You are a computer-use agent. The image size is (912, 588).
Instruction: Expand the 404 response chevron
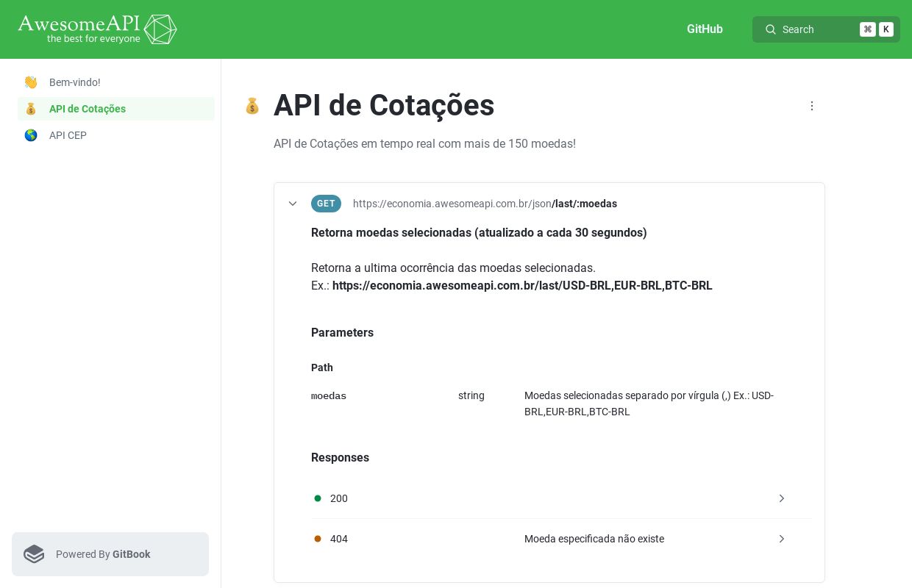[x=782, y=539]
